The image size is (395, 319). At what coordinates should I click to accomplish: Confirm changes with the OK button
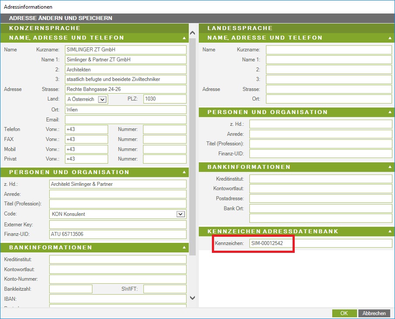[344, 313]
